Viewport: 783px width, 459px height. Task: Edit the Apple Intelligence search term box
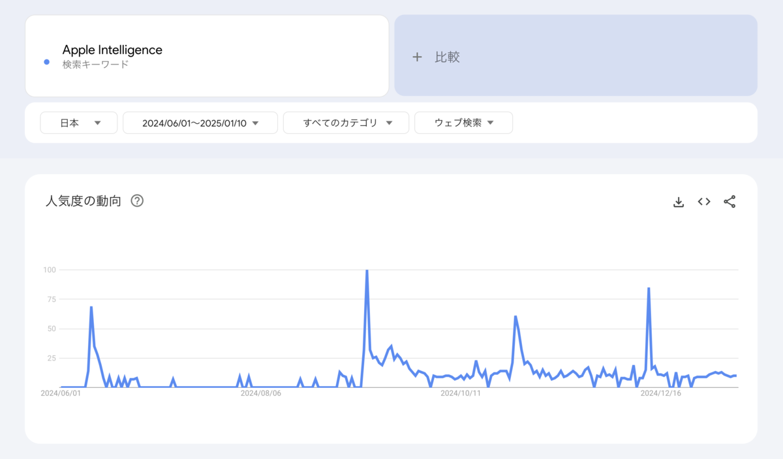[207, 56]
